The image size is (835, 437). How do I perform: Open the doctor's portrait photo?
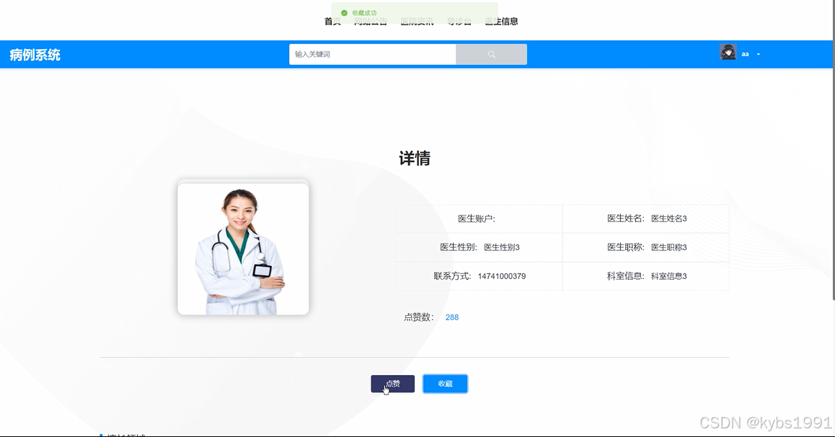coord(244,249)
